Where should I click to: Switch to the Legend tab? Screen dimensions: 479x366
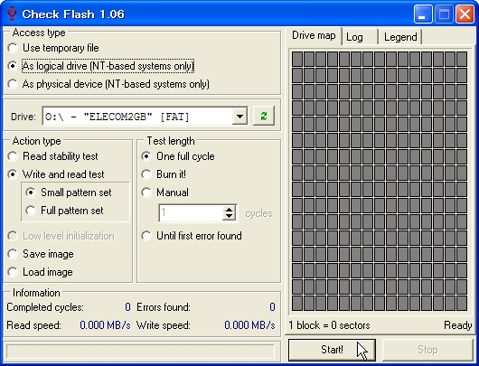(400, 37)
